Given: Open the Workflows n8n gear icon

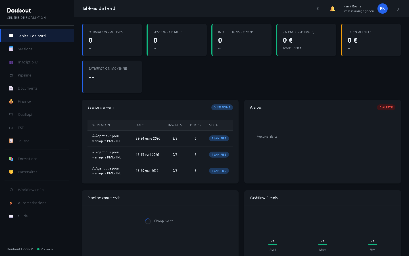Looking at the screenshot, I should pyautogui.click(x=11, y=190).
